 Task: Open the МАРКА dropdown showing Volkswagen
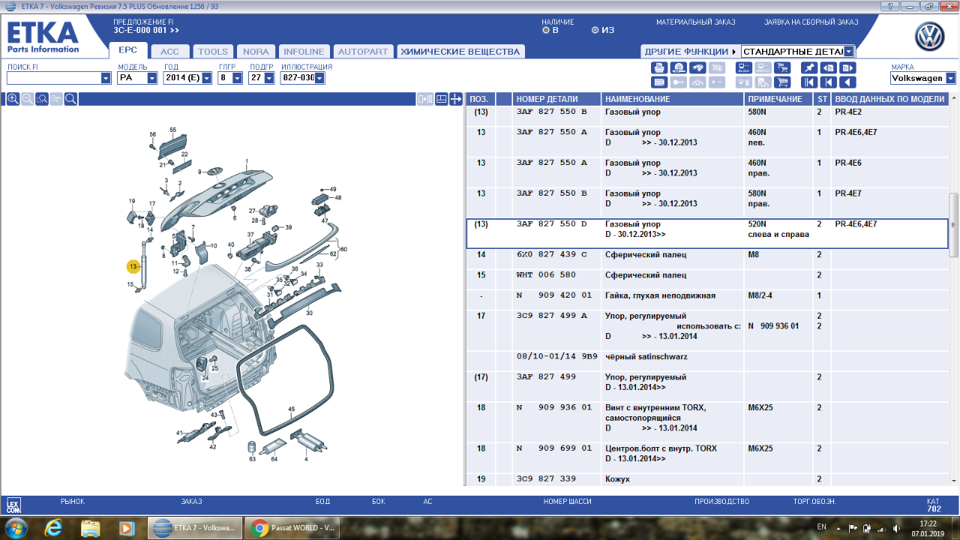coord(950,78)
